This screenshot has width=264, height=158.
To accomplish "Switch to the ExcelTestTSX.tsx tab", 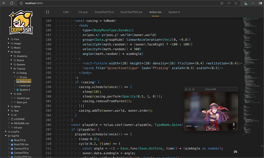I will tap(131, 12).
